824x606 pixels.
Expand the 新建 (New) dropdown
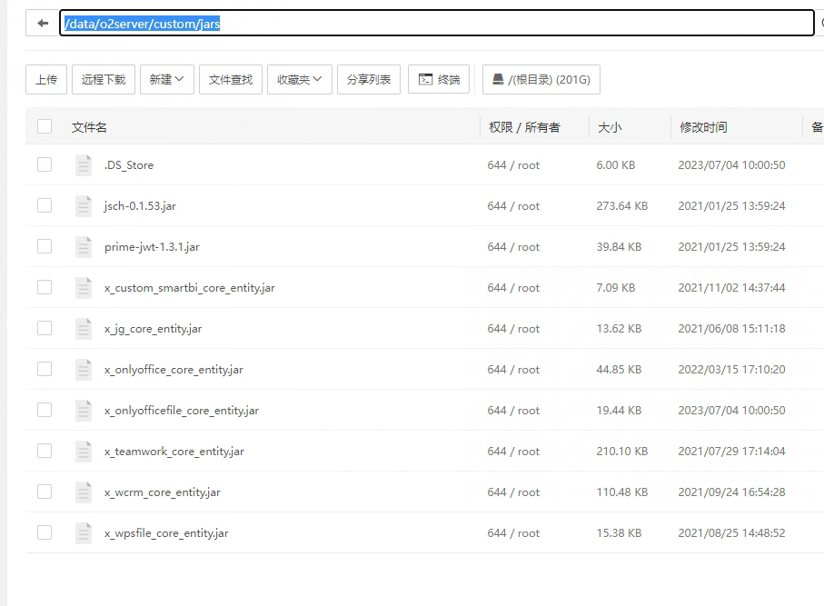(x=167, y=80)
